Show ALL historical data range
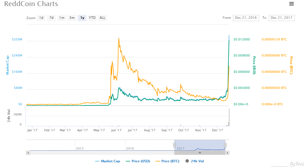 click(x=102, y=18)
